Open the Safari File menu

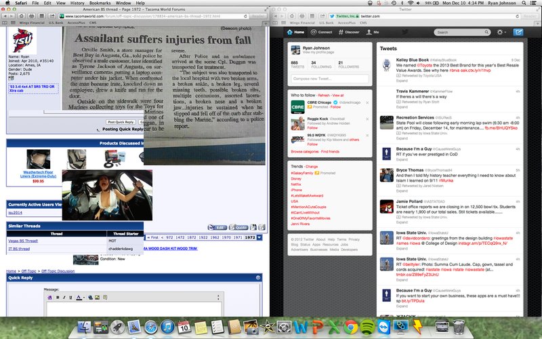coord(35,3)
